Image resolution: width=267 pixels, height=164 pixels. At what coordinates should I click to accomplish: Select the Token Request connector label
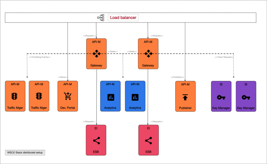224,57
